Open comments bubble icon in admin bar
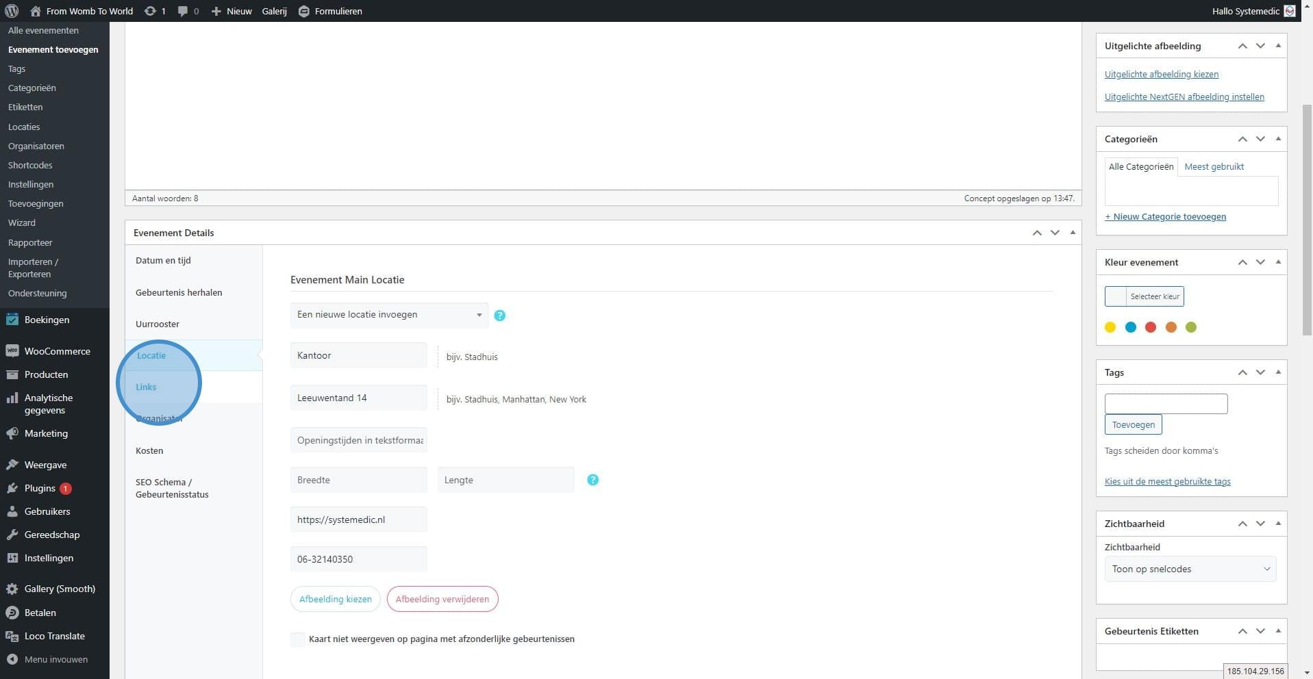Image resolution: width=1313 pixels, height=679 pixels. coord(183,11)
